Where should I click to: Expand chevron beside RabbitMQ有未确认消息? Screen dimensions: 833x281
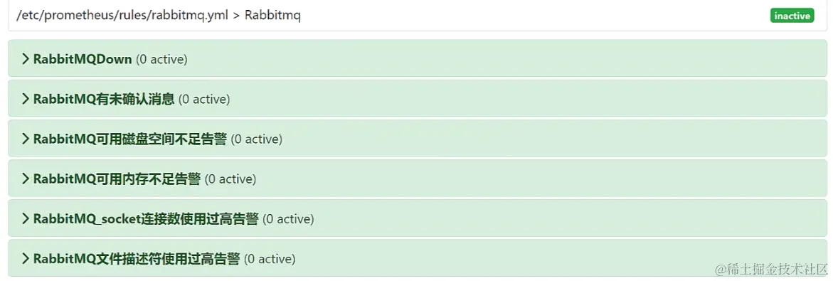tap(25, 99)
